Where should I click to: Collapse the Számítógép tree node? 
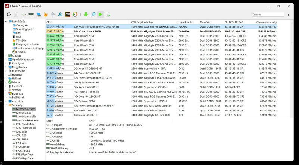(x=6, y=22)
